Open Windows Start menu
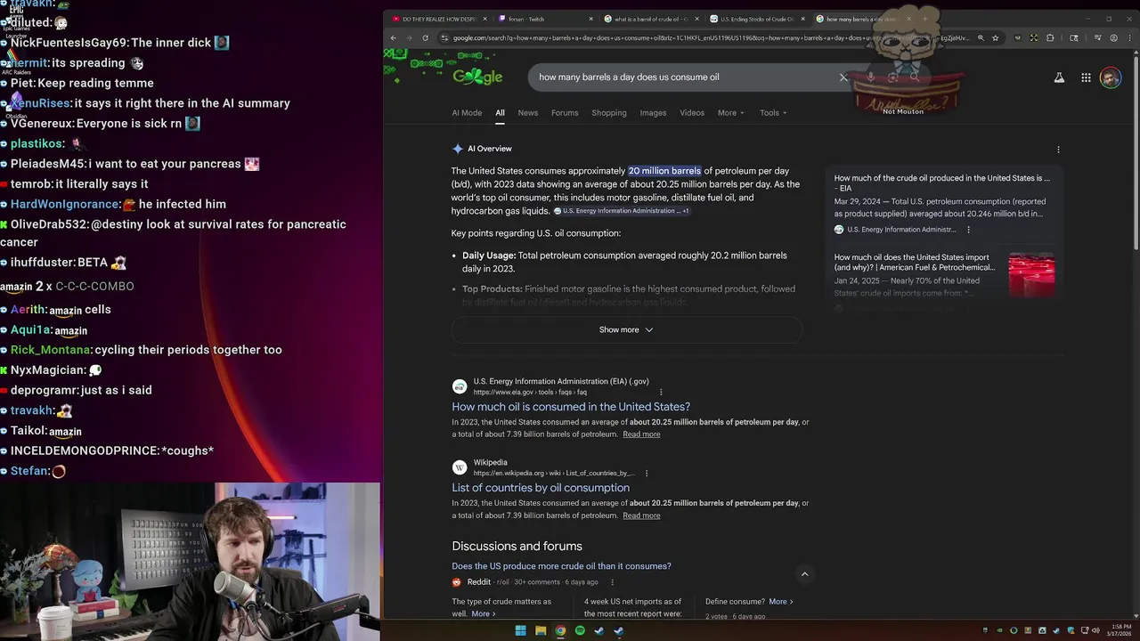Screen dimensions: 1140x641 click(520, 631)
